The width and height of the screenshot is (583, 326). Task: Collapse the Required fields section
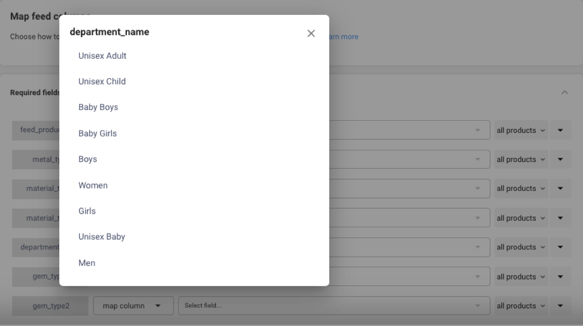[564, 92]
